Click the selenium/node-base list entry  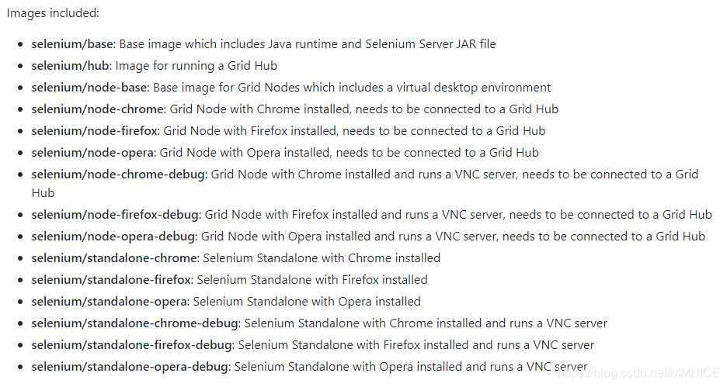pos(89,88)
